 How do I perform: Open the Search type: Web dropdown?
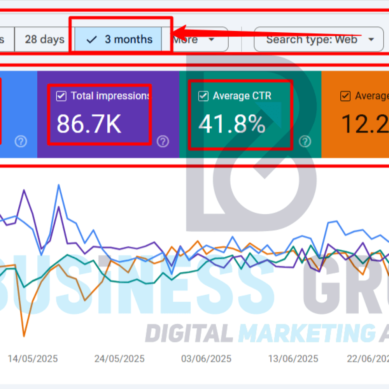pos(319,39)
